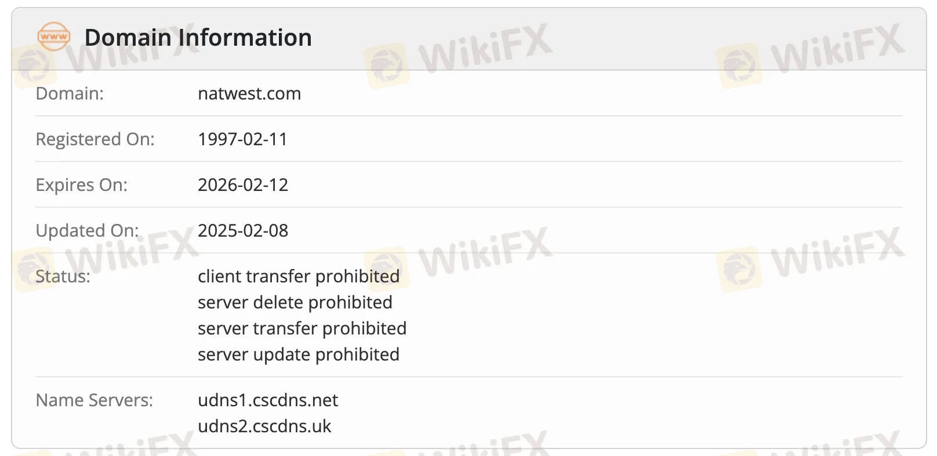Select the Domain: field label
This screenshot has width=937, height=456.
70,94
